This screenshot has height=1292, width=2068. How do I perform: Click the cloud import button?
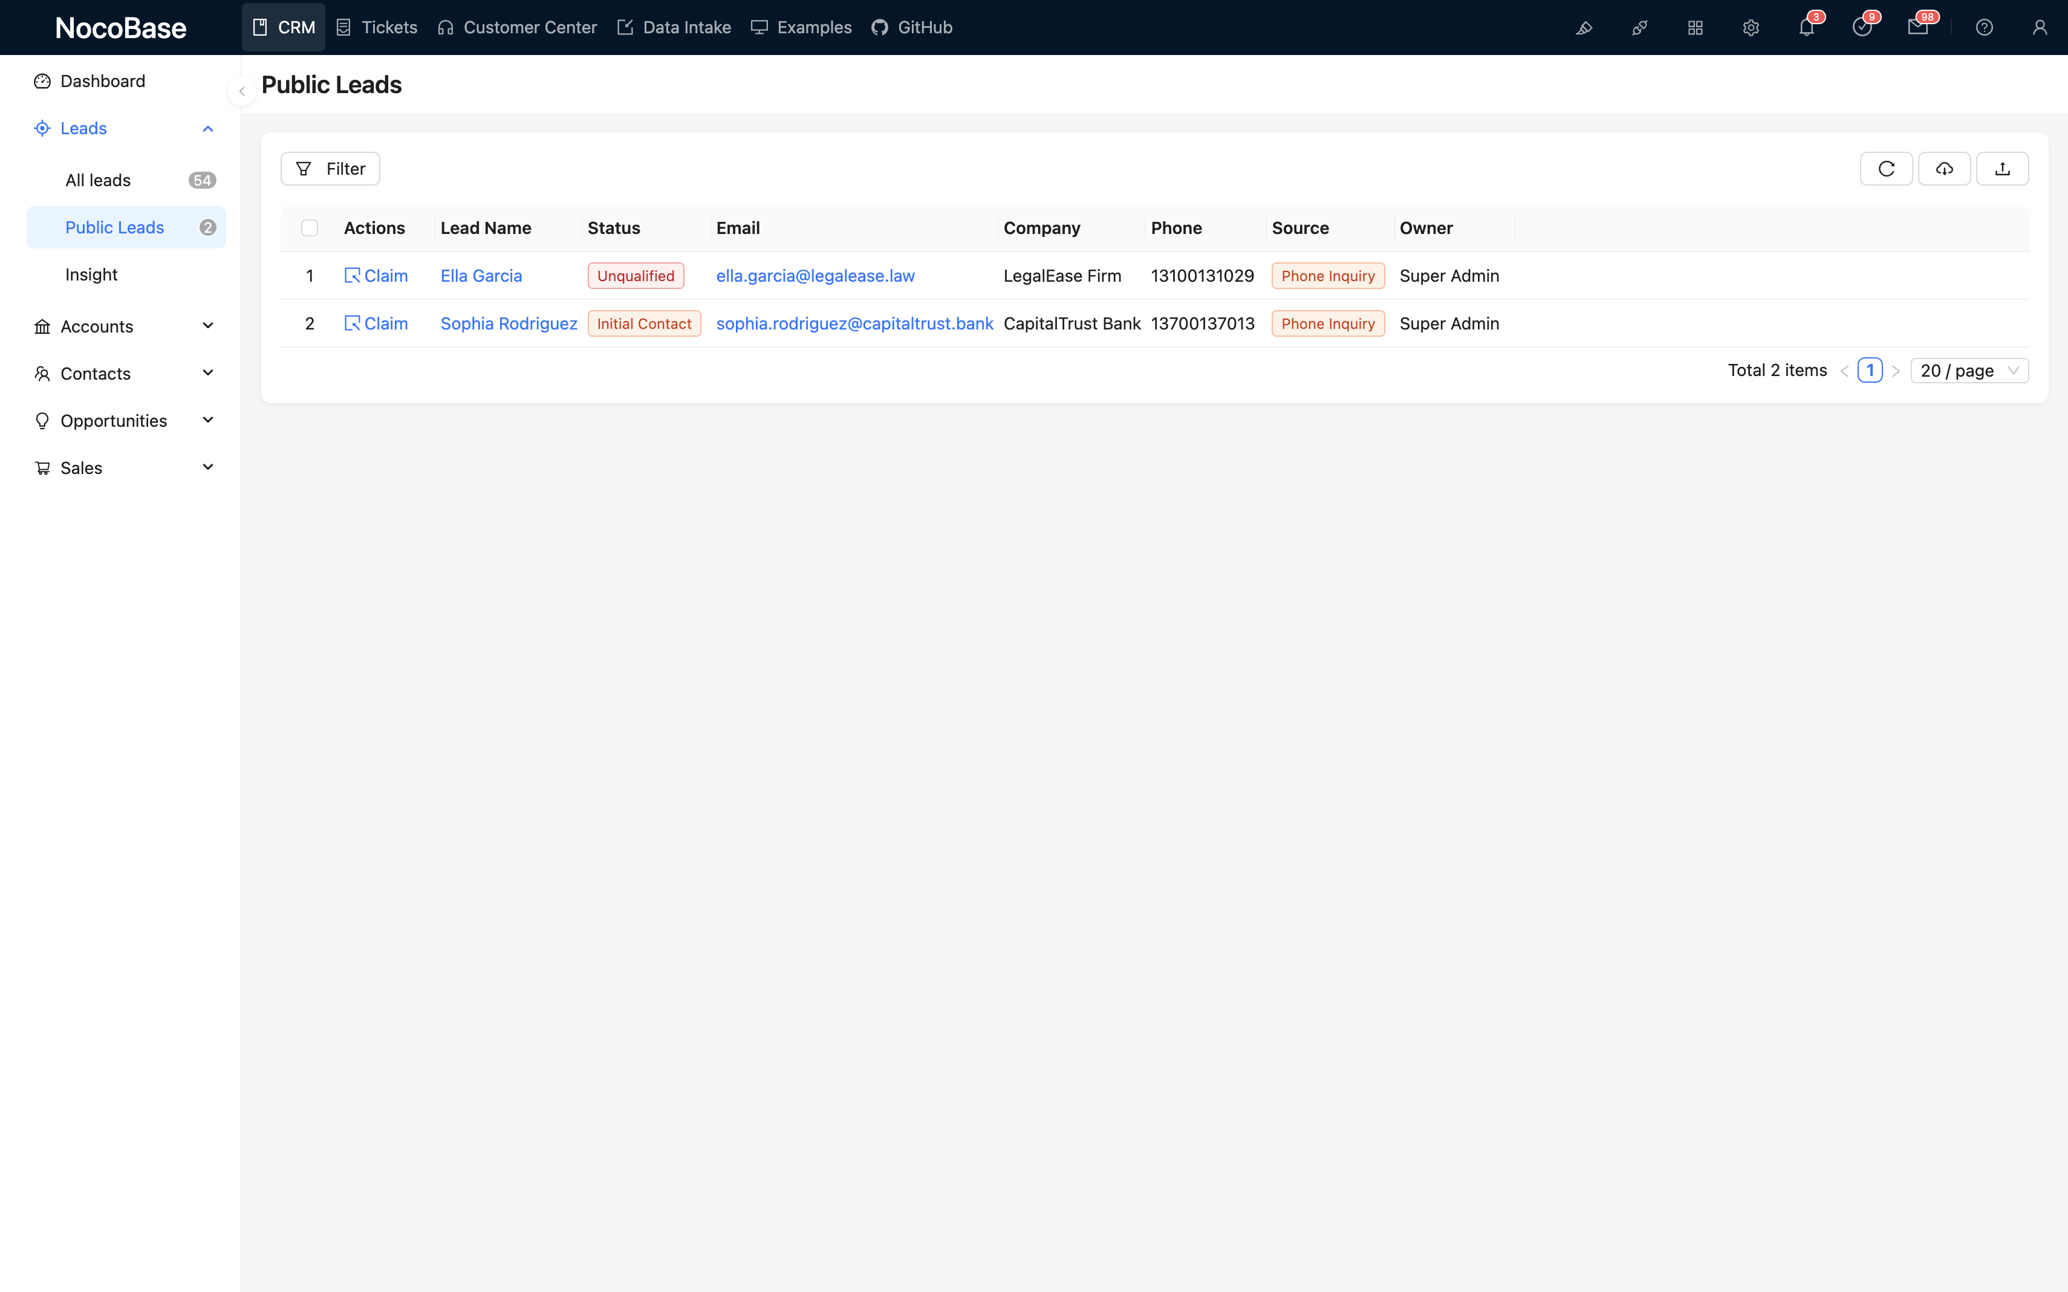pyautogui.click(x=1944, y=168)
